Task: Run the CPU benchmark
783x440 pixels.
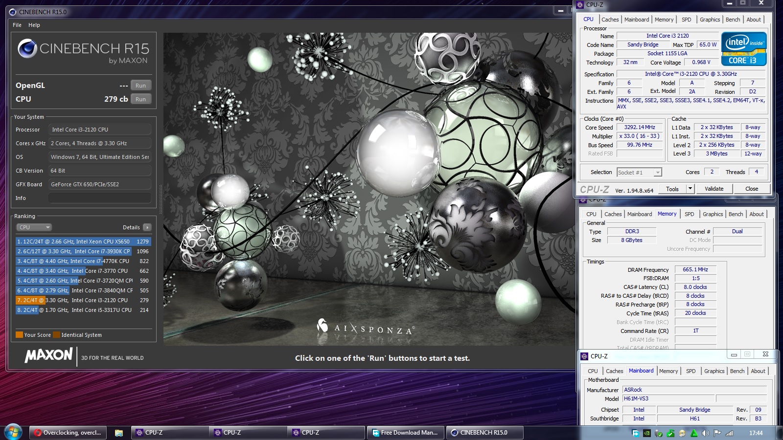Action: coord(141,99)
